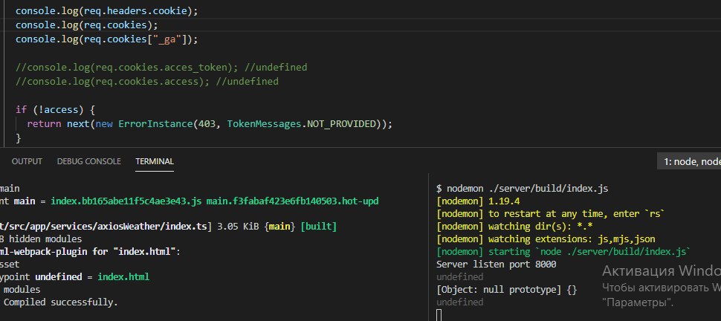The height and width of the screenshot is (321, 721).
Task: Click the code line with req.cookies["_ga"]
Action: [107, 39]
